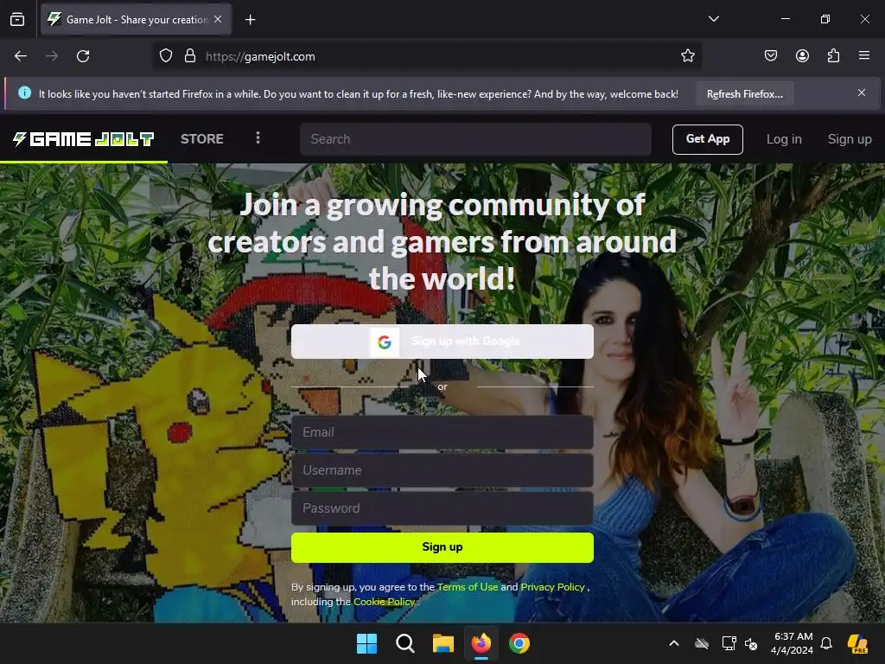
Task: Open the three-dot more menu
Action: tap(258, 138)
